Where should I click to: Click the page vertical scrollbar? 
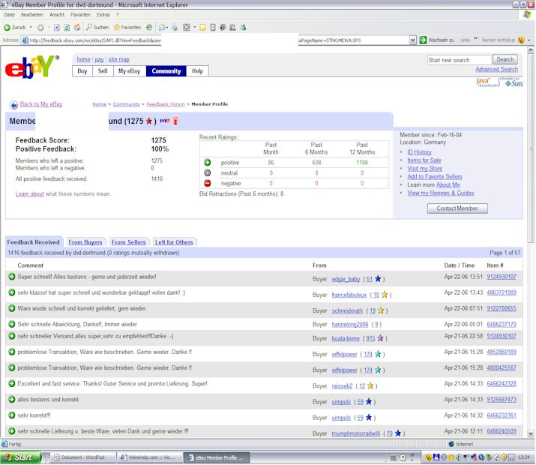coord(531,241)
